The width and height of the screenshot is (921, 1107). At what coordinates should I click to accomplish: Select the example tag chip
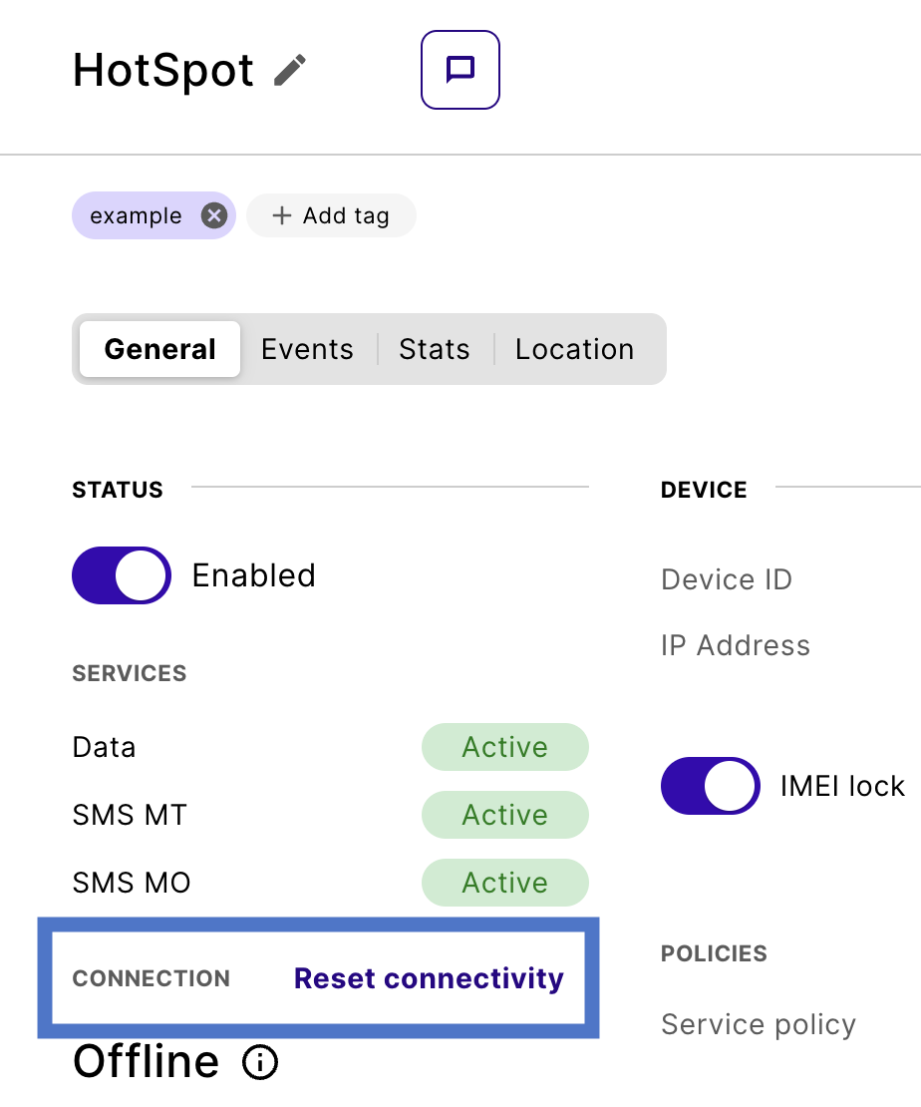click(x=136, y=215)
